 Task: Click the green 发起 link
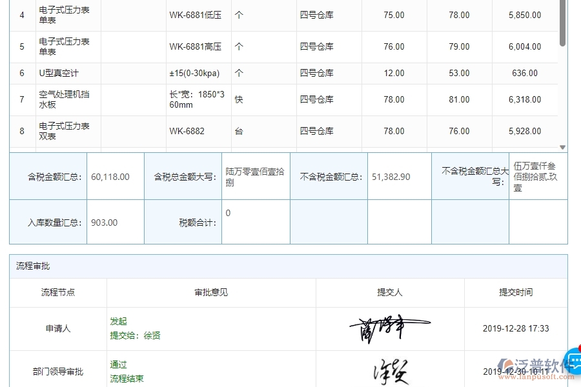pos(118,321)
